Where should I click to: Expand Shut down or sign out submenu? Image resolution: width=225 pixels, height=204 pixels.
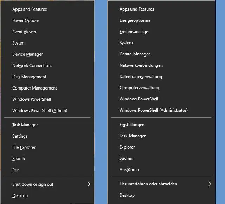click(33, 184)
